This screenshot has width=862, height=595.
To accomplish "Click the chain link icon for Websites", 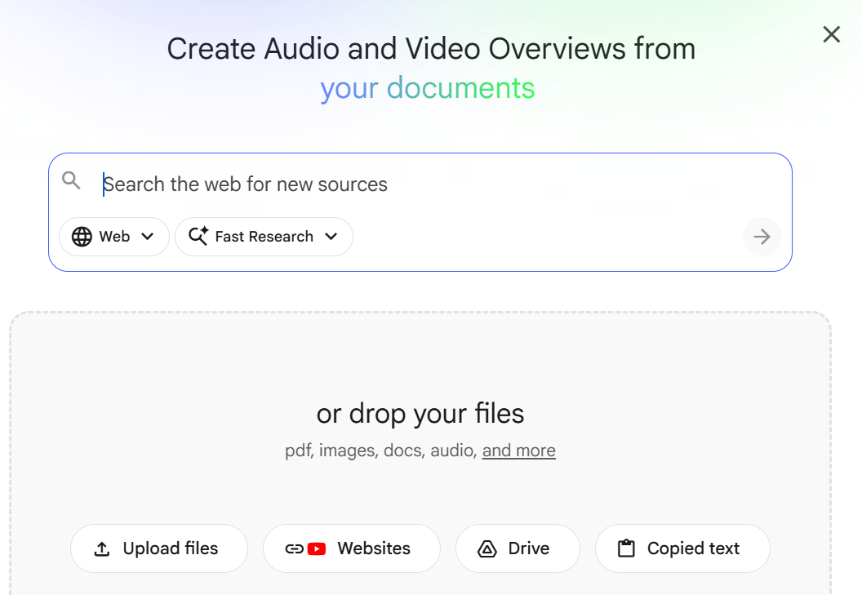I will point(295,549).
